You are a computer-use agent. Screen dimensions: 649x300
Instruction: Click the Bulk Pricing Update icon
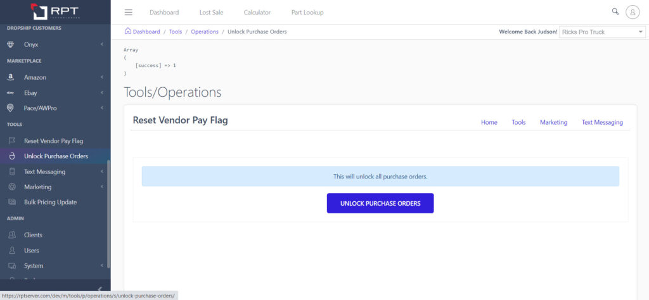pyautogui.click(x=12, y=202)
